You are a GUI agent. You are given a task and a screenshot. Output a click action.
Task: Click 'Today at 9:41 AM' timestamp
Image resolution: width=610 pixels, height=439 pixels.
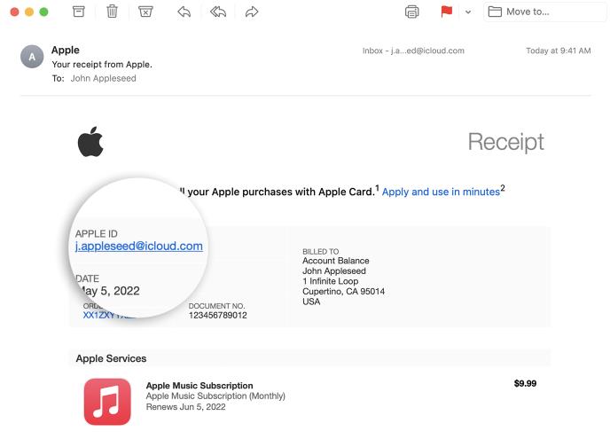(559, 51)
